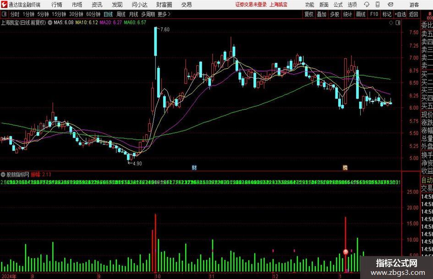
Task: Open the 功能 menu
Action: click(x=310, y=5)
